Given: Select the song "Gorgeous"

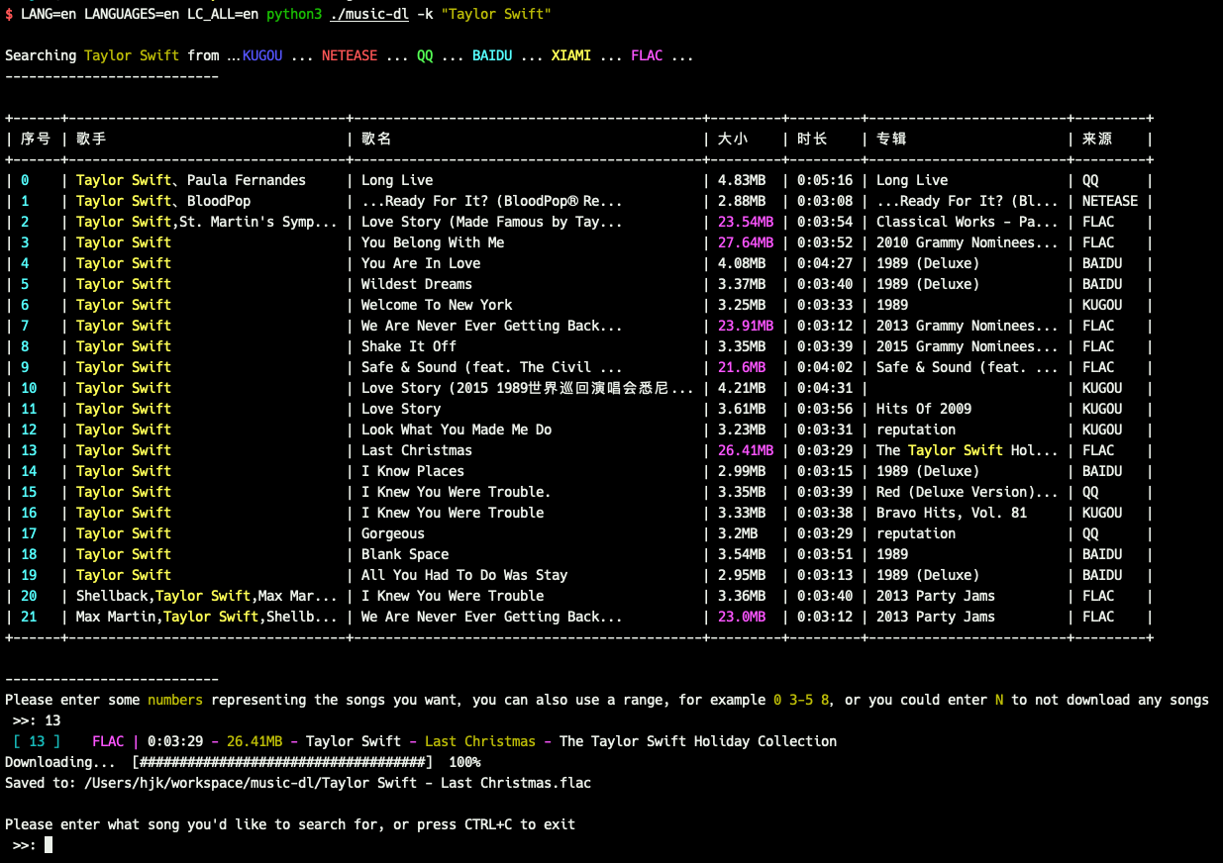Looking at the screenshot, I should 393,533.
